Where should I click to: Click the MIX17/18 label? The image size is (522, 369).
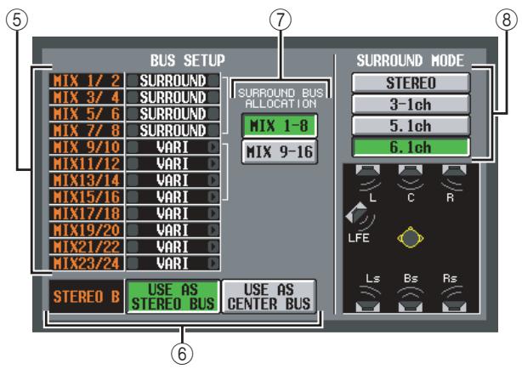coord(86,213)
